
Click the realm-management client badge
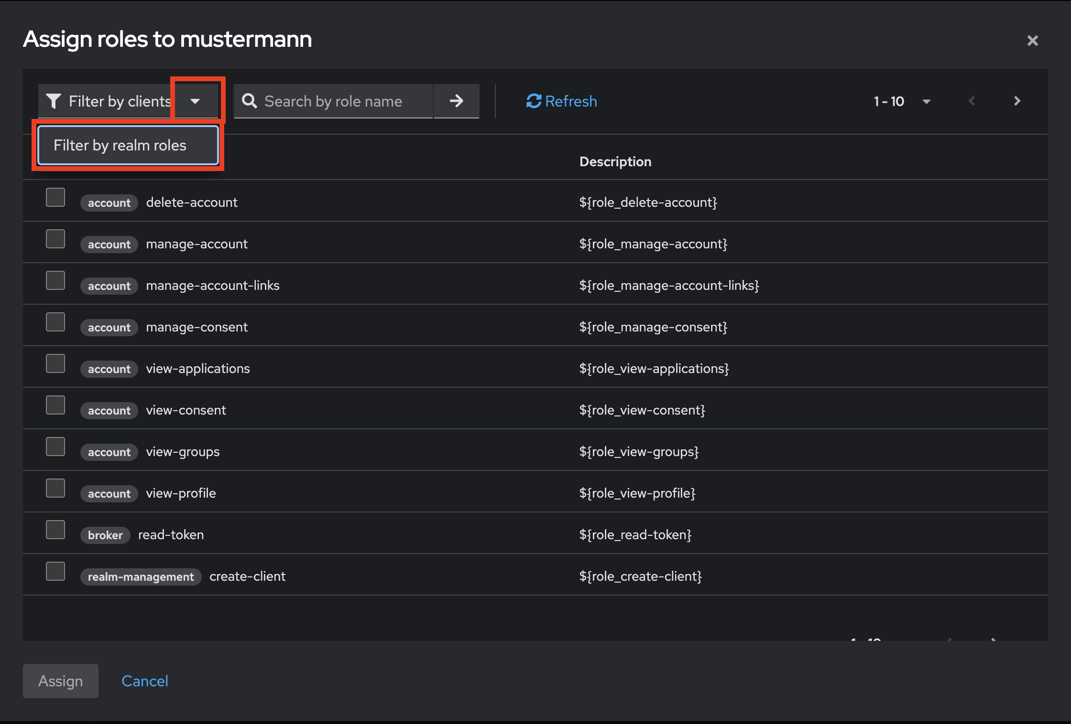click(141, 576)
